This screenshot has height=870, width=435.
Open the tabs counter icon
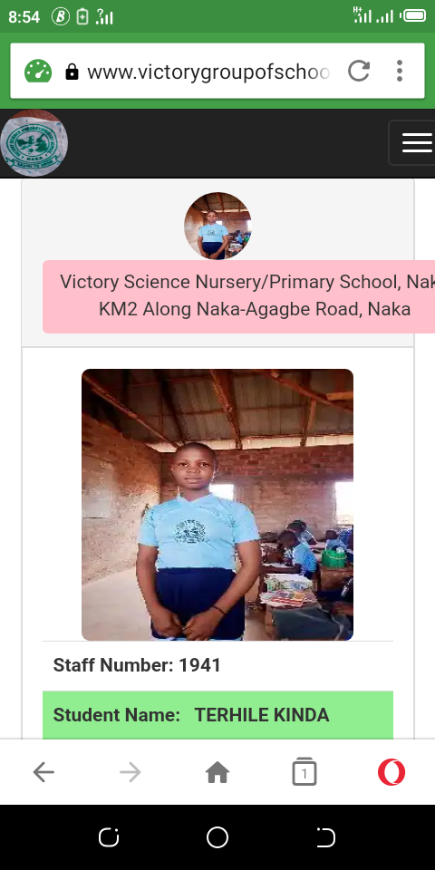tap(304, 771)
